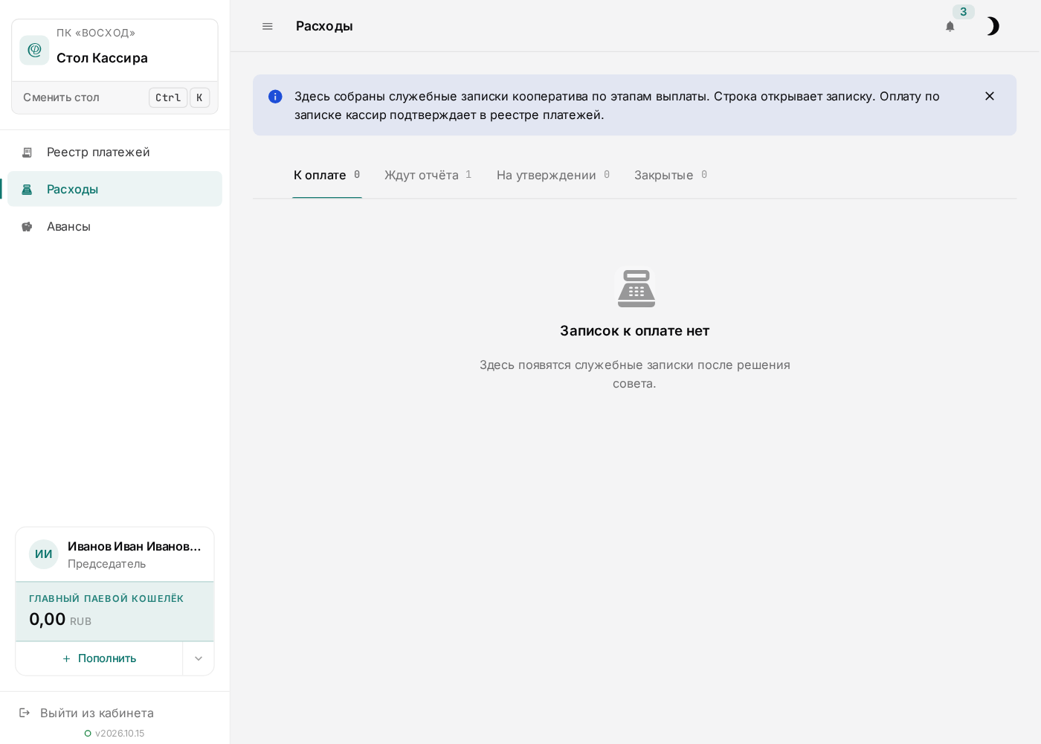Toggle dark mode moon icon
Image resolution: width=1041 pixels, height=744 pixels.
[x=992, y=26]
